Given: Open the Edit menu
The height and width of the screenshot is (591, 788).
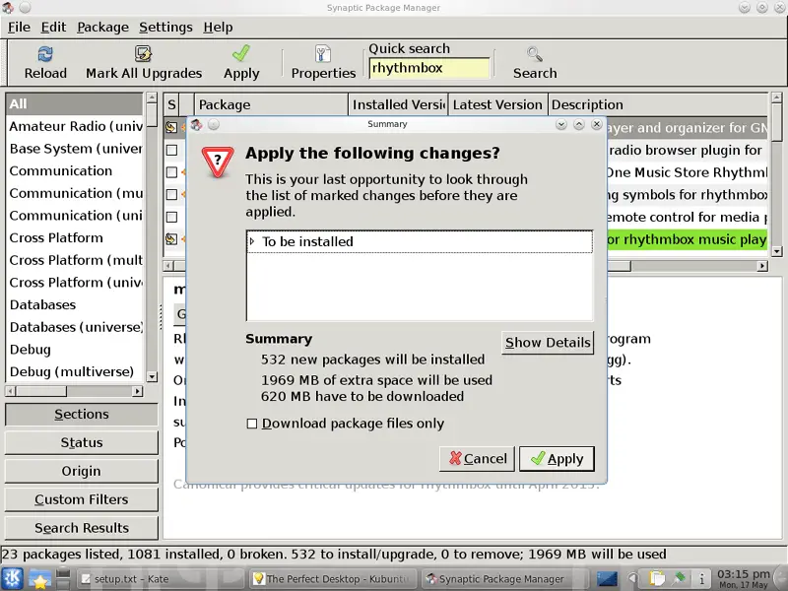Looking at the screenshot, I should point(53,28).
